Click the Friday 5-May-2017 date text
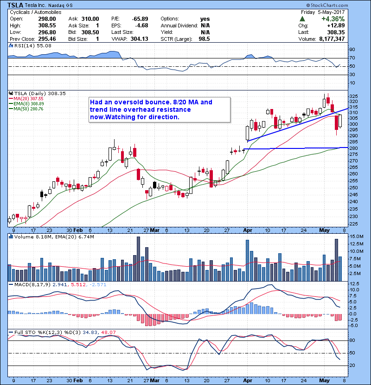 click(x=323, y=12)
